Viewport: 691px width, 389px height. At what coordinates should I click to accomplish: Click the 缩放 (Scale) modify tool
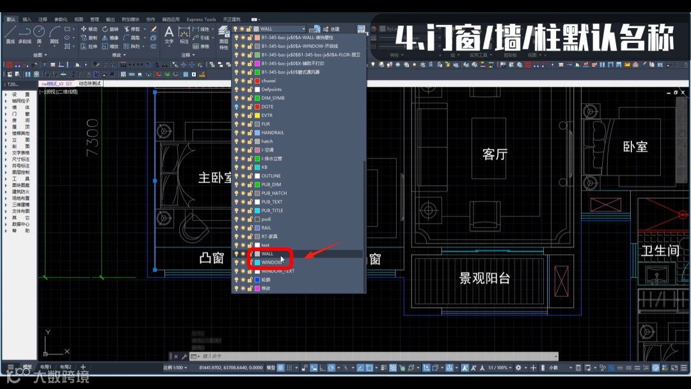[110, 46]
